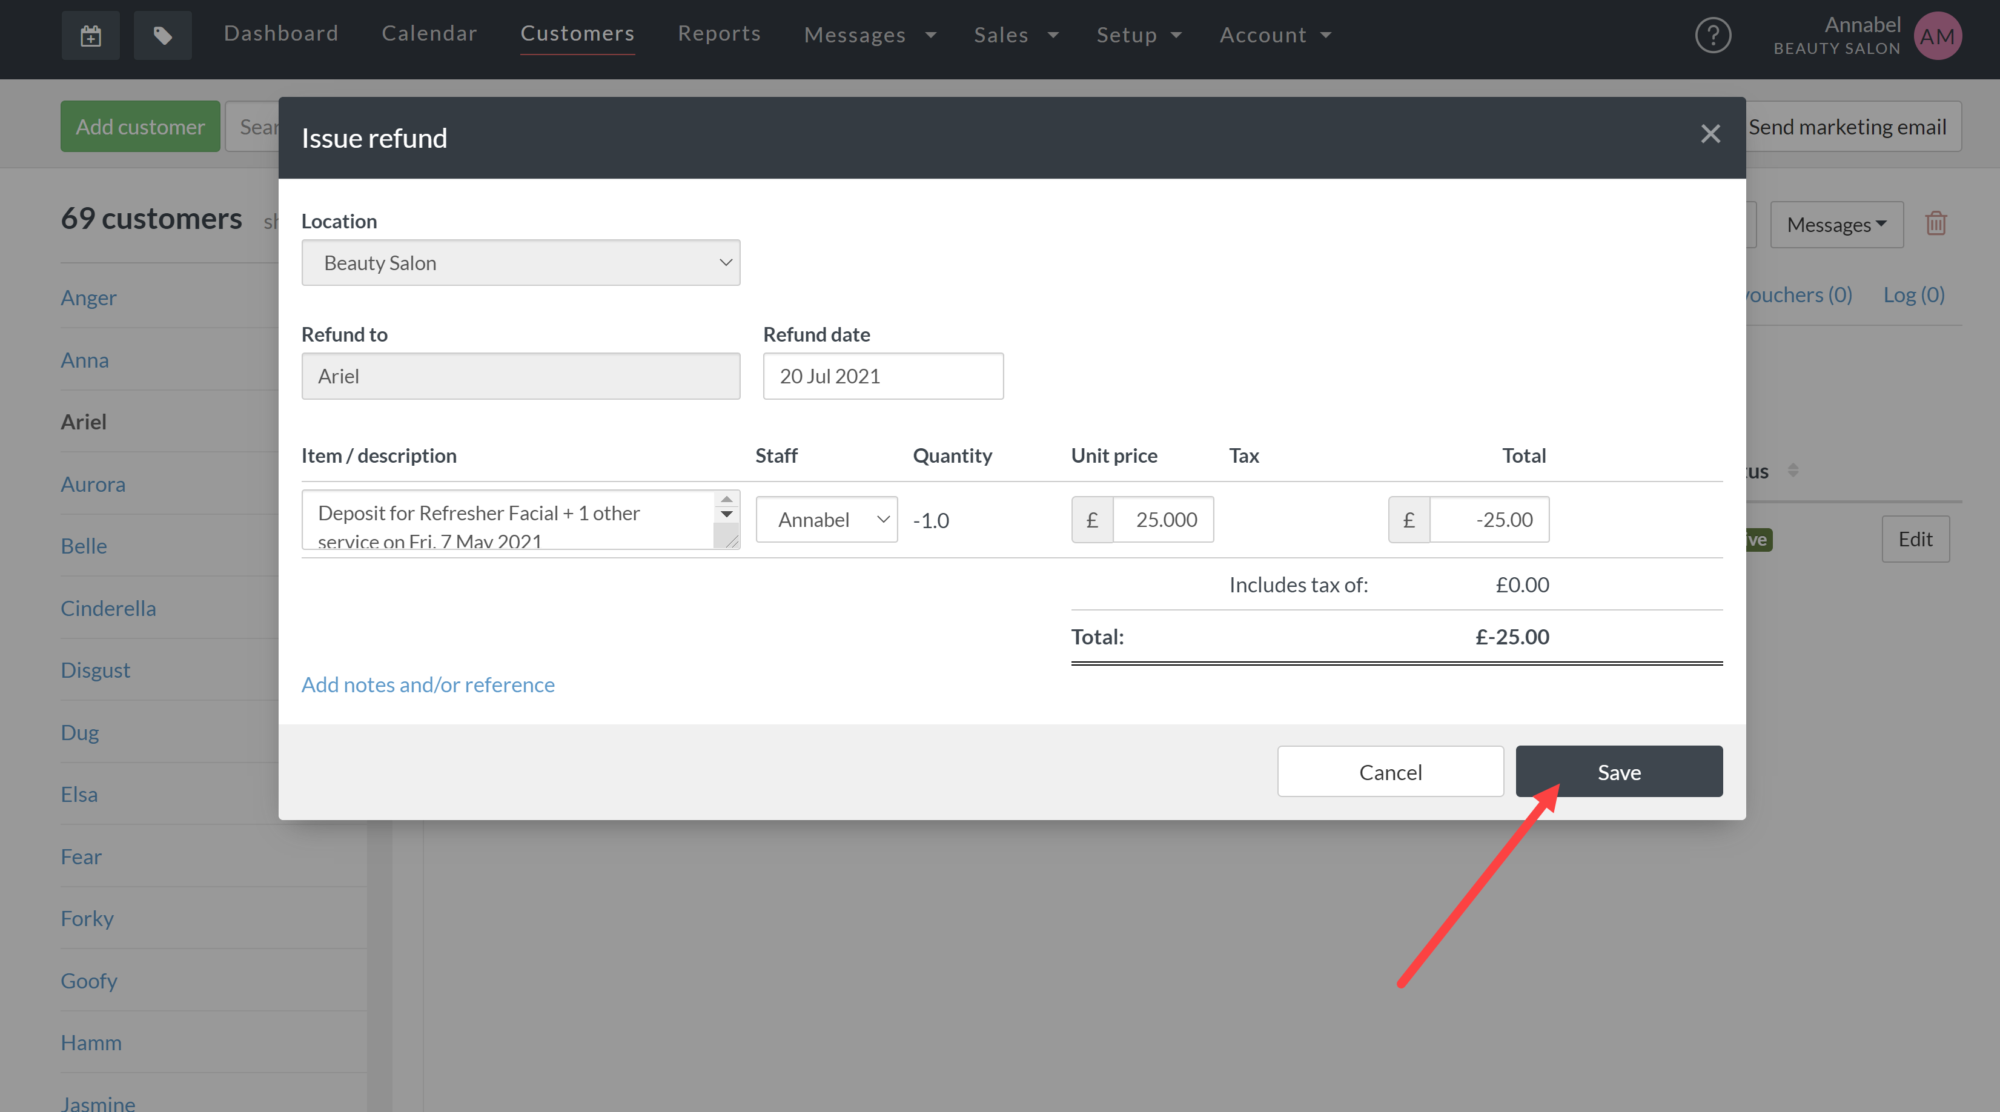The height and width of the screenshot is (1112, 2000).
Task: Open the Log (0) tab
Action: tap(1913, 294)
